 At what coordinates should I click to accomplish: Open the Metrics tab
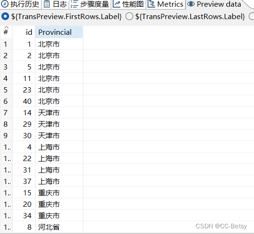click(166, 4)
